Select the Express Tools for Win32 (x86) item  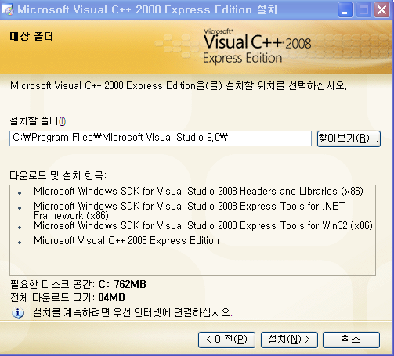203,225
